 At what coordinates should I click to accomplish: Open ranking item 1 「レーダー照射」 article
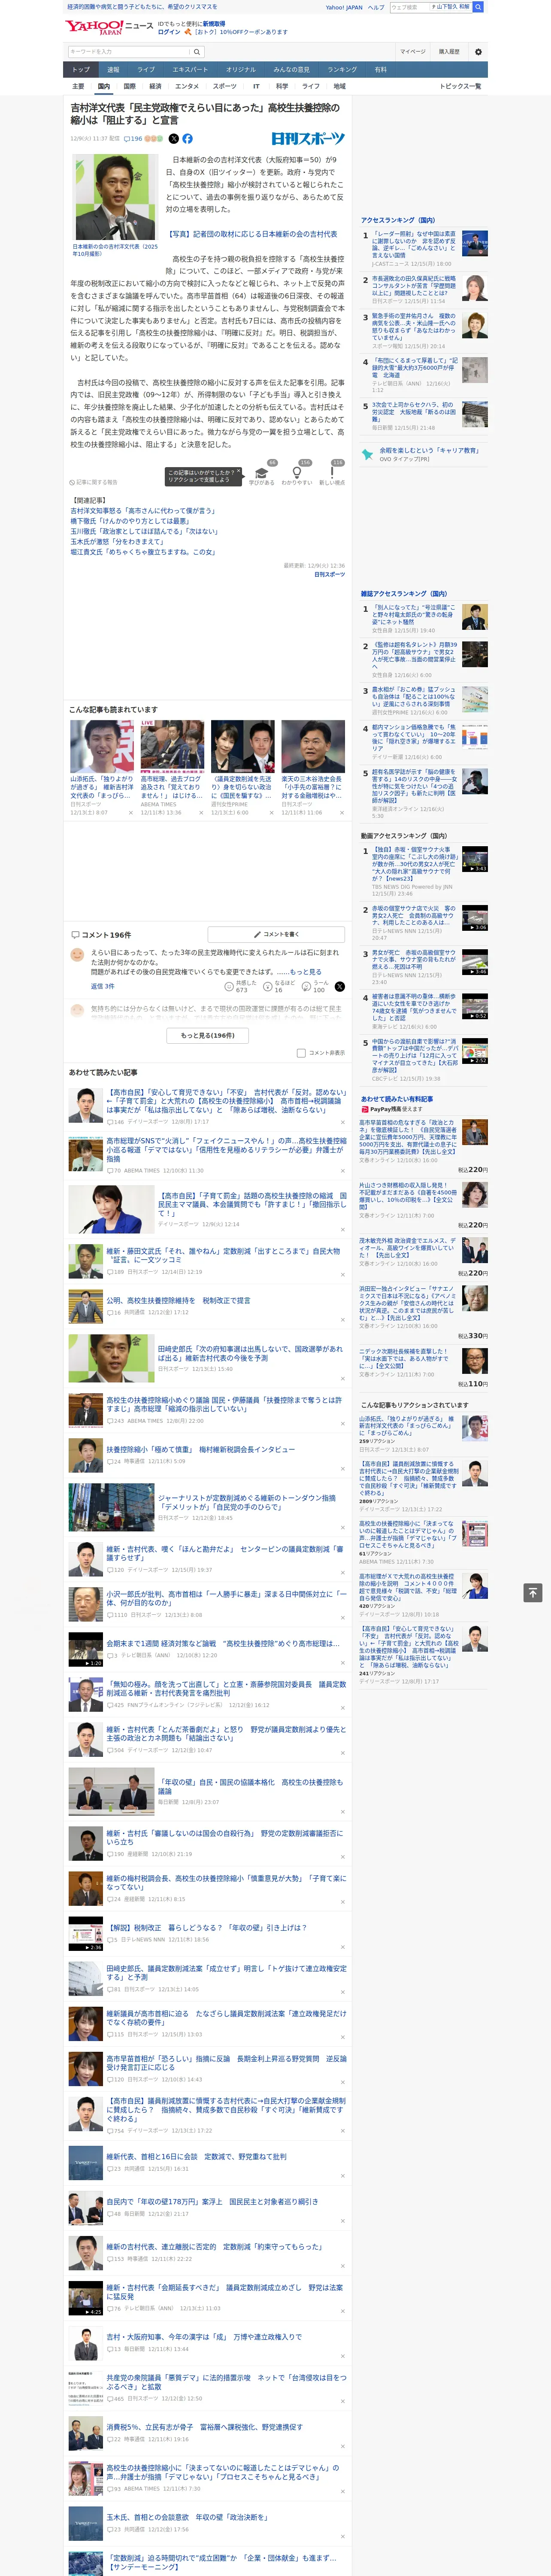[x=414, y=245]
